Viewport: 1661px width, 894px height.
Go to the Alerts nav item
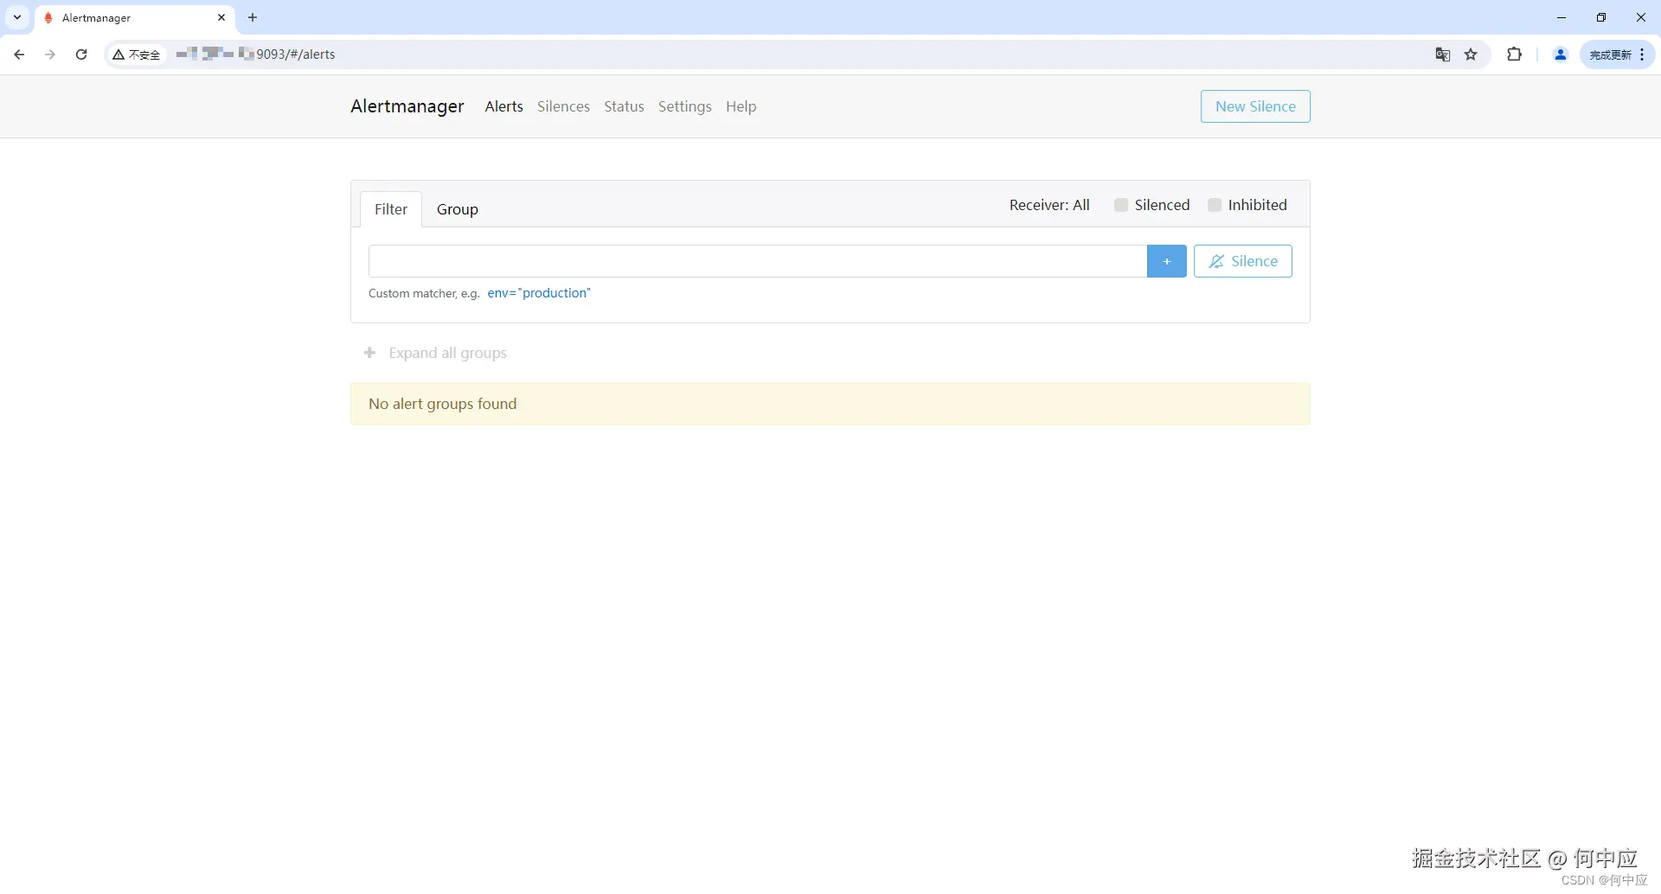pyautogui.click(x=504, y=106)
